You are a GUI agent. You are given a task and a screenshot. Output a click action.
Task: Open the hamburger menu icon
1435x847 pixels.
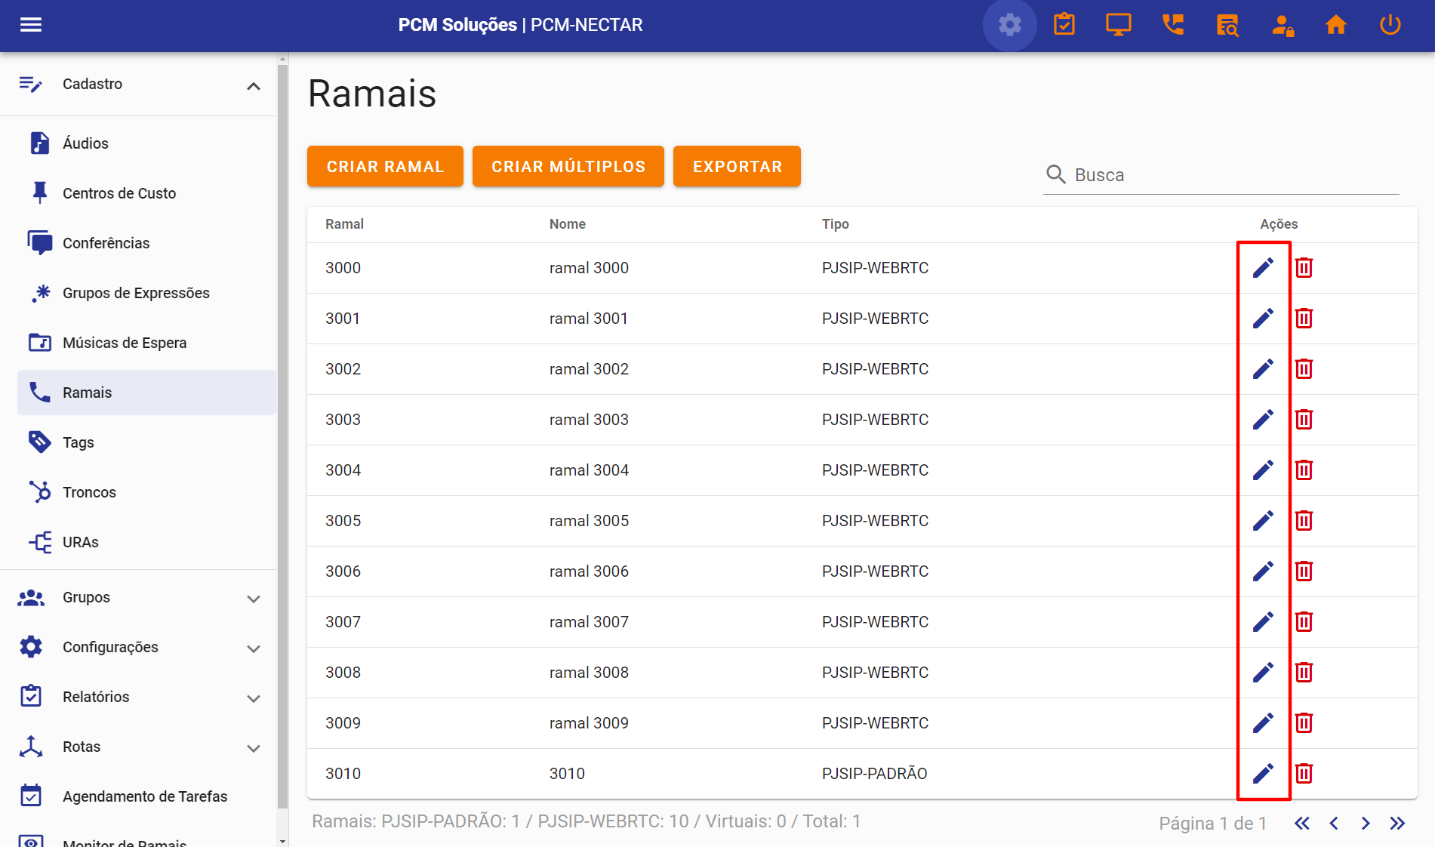pyautogui.click(x=31, y=25)
